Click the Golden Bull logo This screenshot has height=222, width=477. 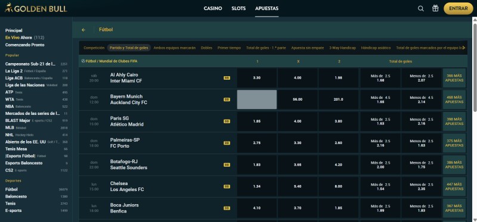click(x=36, y=8)
